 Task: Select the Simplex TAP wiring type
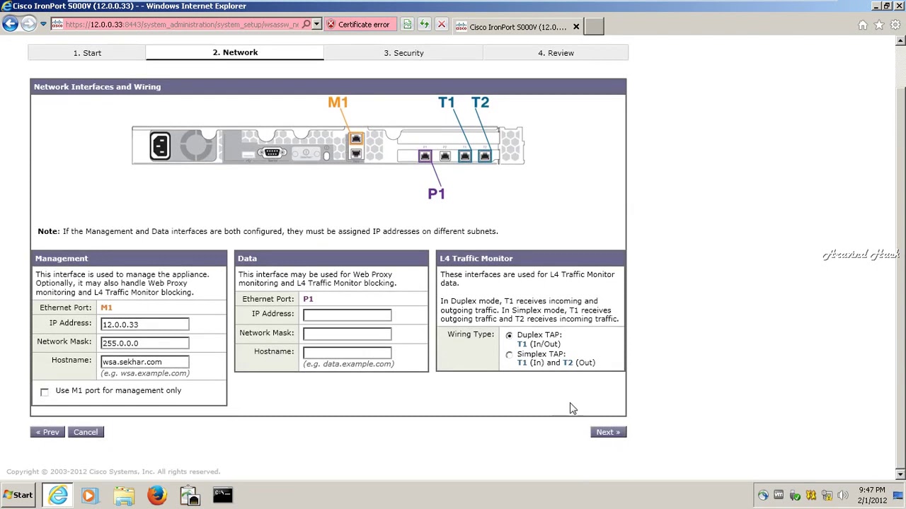(509, 355)
